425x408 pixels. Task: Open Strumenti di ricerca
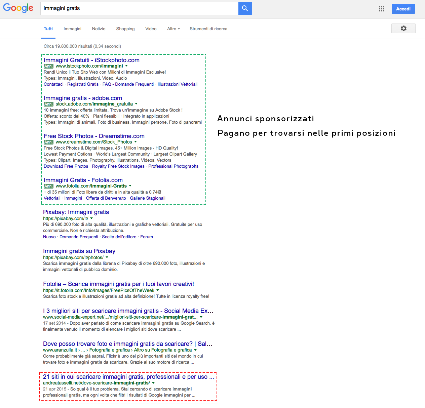(208, 29)
